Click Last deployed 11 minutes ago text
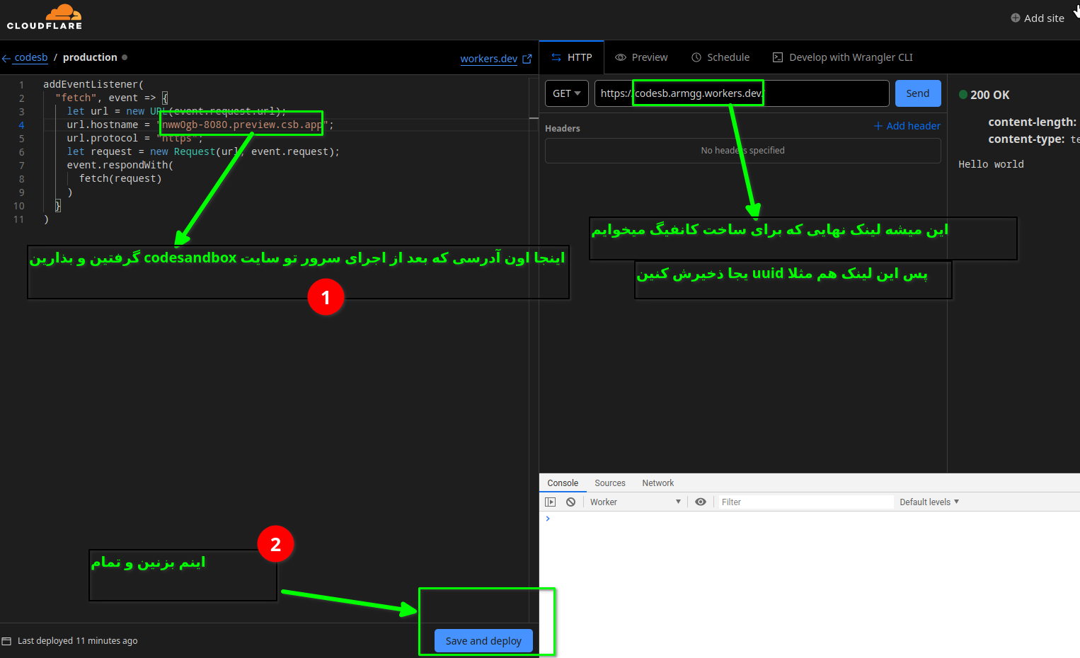 (77, 641)
